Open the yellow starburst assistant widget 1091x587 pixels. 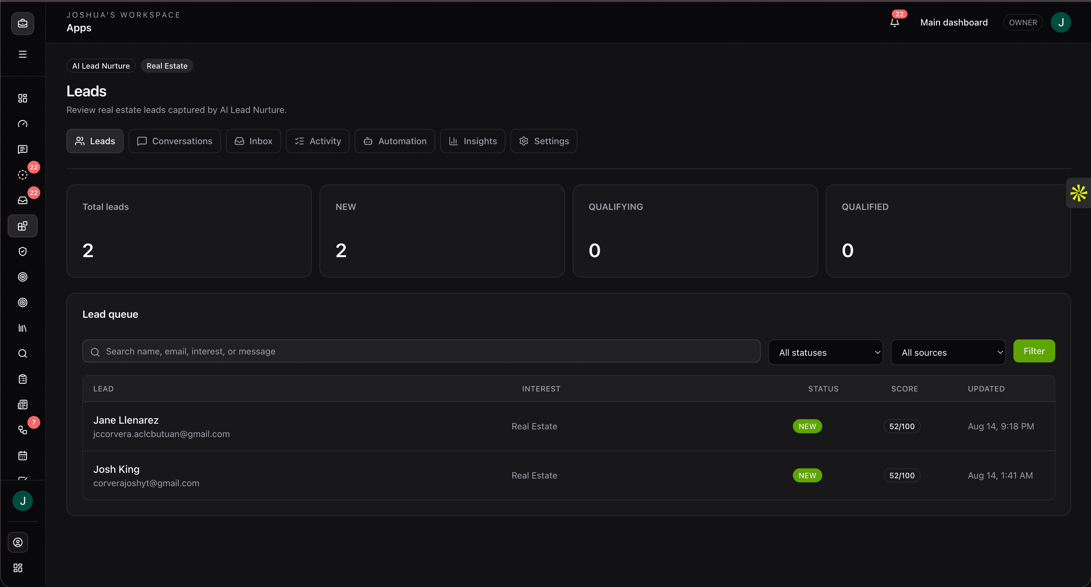(x=1078, y=193)
